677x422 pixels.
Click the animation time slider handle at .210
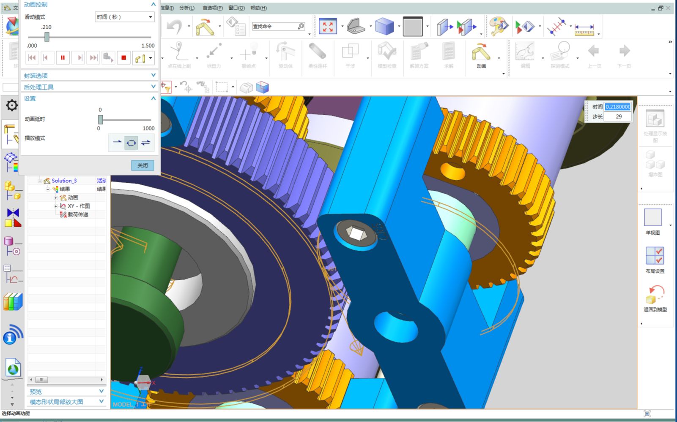pyautogui.click(x=47, y=37)
